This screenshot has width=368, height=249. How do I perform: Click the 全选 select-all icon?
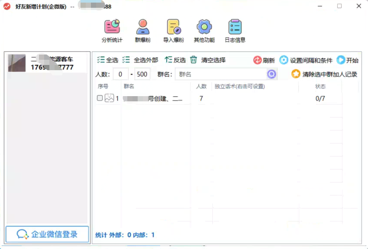click(101, 60)
